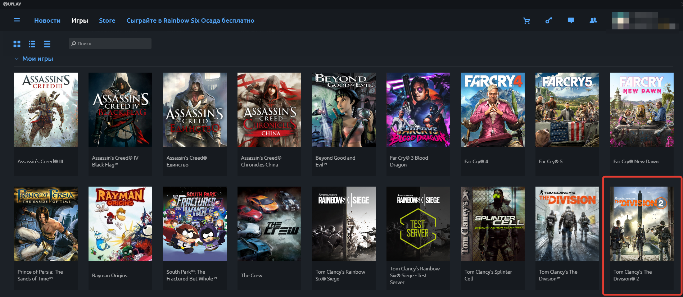Click 'Tom Clancy's Splinter Cell' title text
Viewport: 683px width, 297px height.
pos(488,275)
